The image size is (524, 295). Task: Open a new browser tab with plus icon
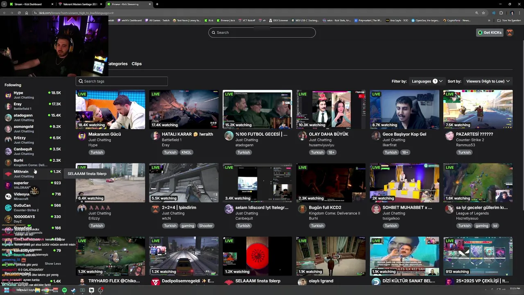(x=157, y=4)
